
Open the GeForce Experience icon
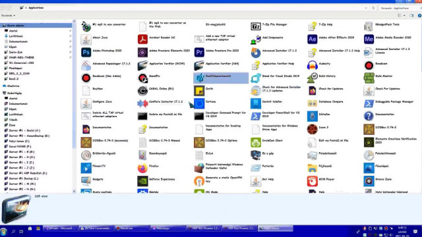(142, 181)
